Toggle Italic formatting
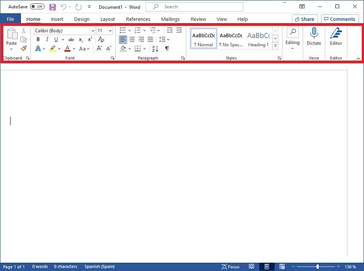Screen dimensions: 364x271 (x=47, y=40)
